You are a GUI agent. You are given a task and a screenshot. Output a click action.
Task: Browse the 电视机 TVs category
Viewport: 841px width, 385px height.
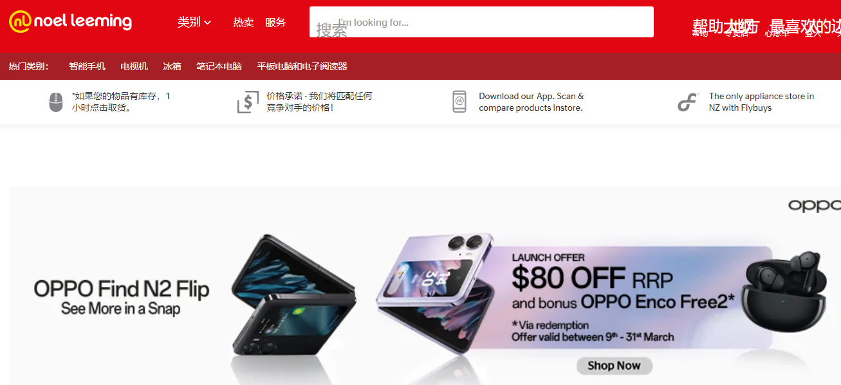tap(134, 66)
